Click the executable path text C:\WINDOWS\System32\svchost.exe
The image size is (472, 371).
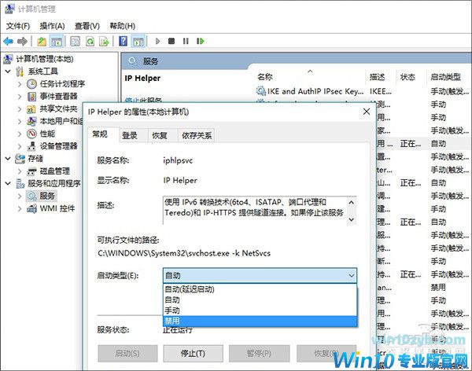point(164,253)
